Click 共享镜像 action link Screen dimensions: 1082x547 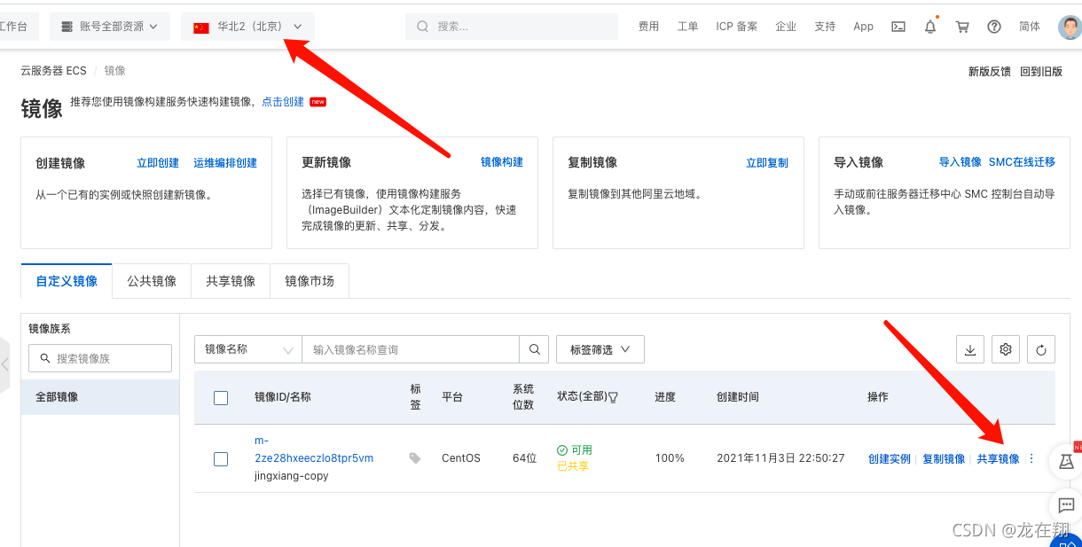click(x=998, y=459)
